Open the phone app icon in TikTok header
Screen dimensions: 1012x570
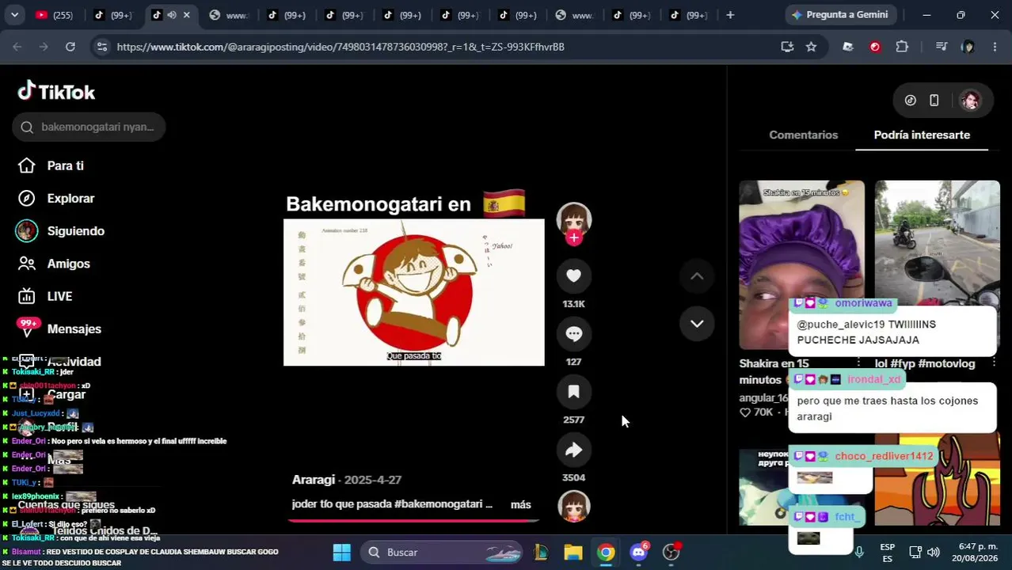[x=934, y=101]
